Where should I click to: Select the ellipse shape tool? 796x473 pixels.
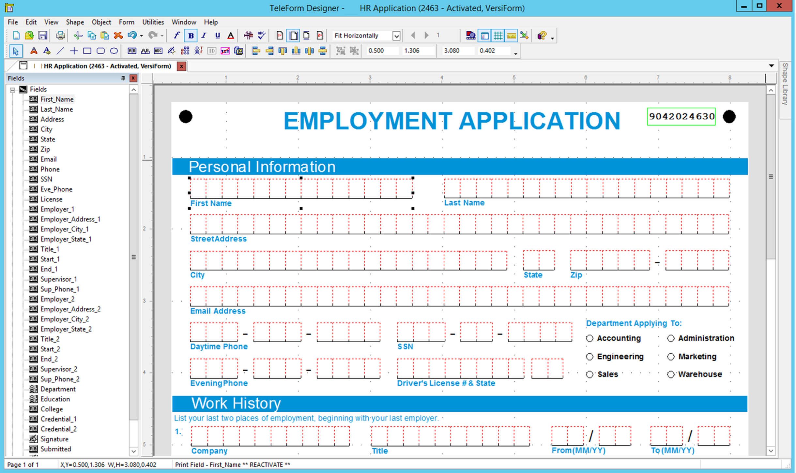click(x=114, y=51)
